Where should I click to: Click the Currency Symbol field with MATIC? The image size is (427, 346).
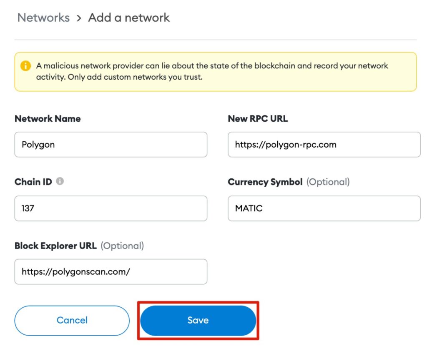tap(324, 208)
